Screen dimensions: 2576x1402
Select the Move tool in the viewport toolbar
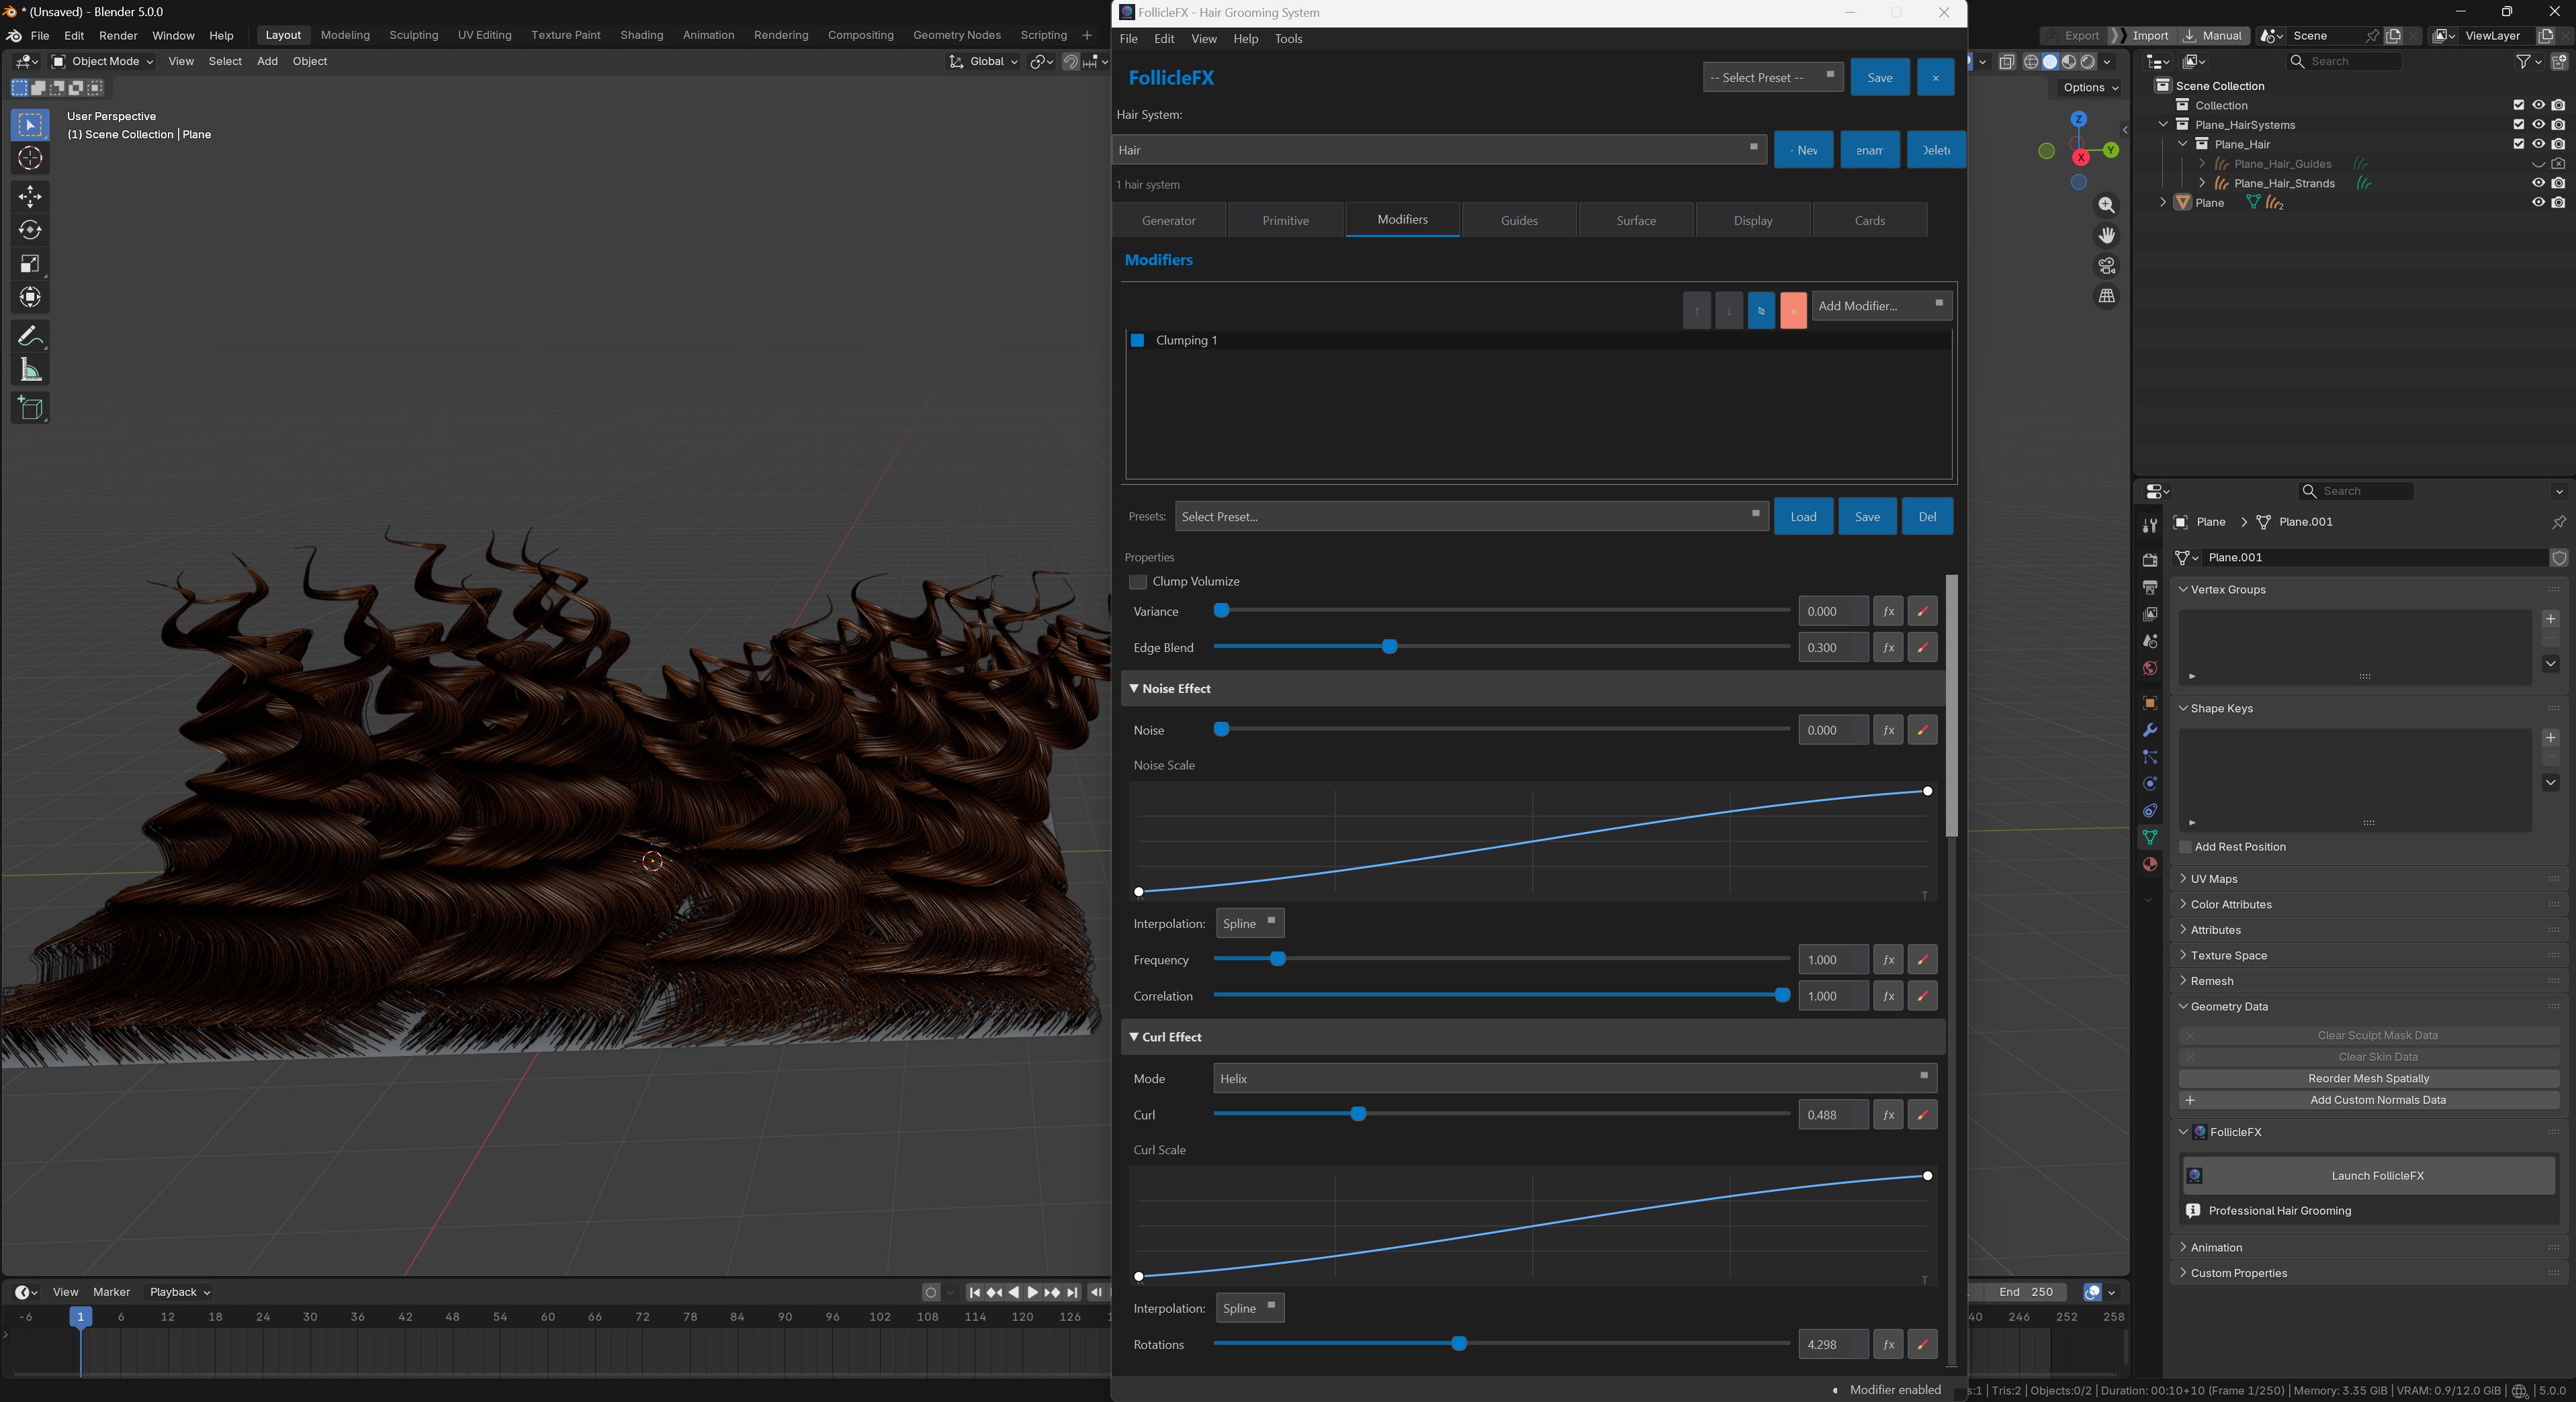30,197
